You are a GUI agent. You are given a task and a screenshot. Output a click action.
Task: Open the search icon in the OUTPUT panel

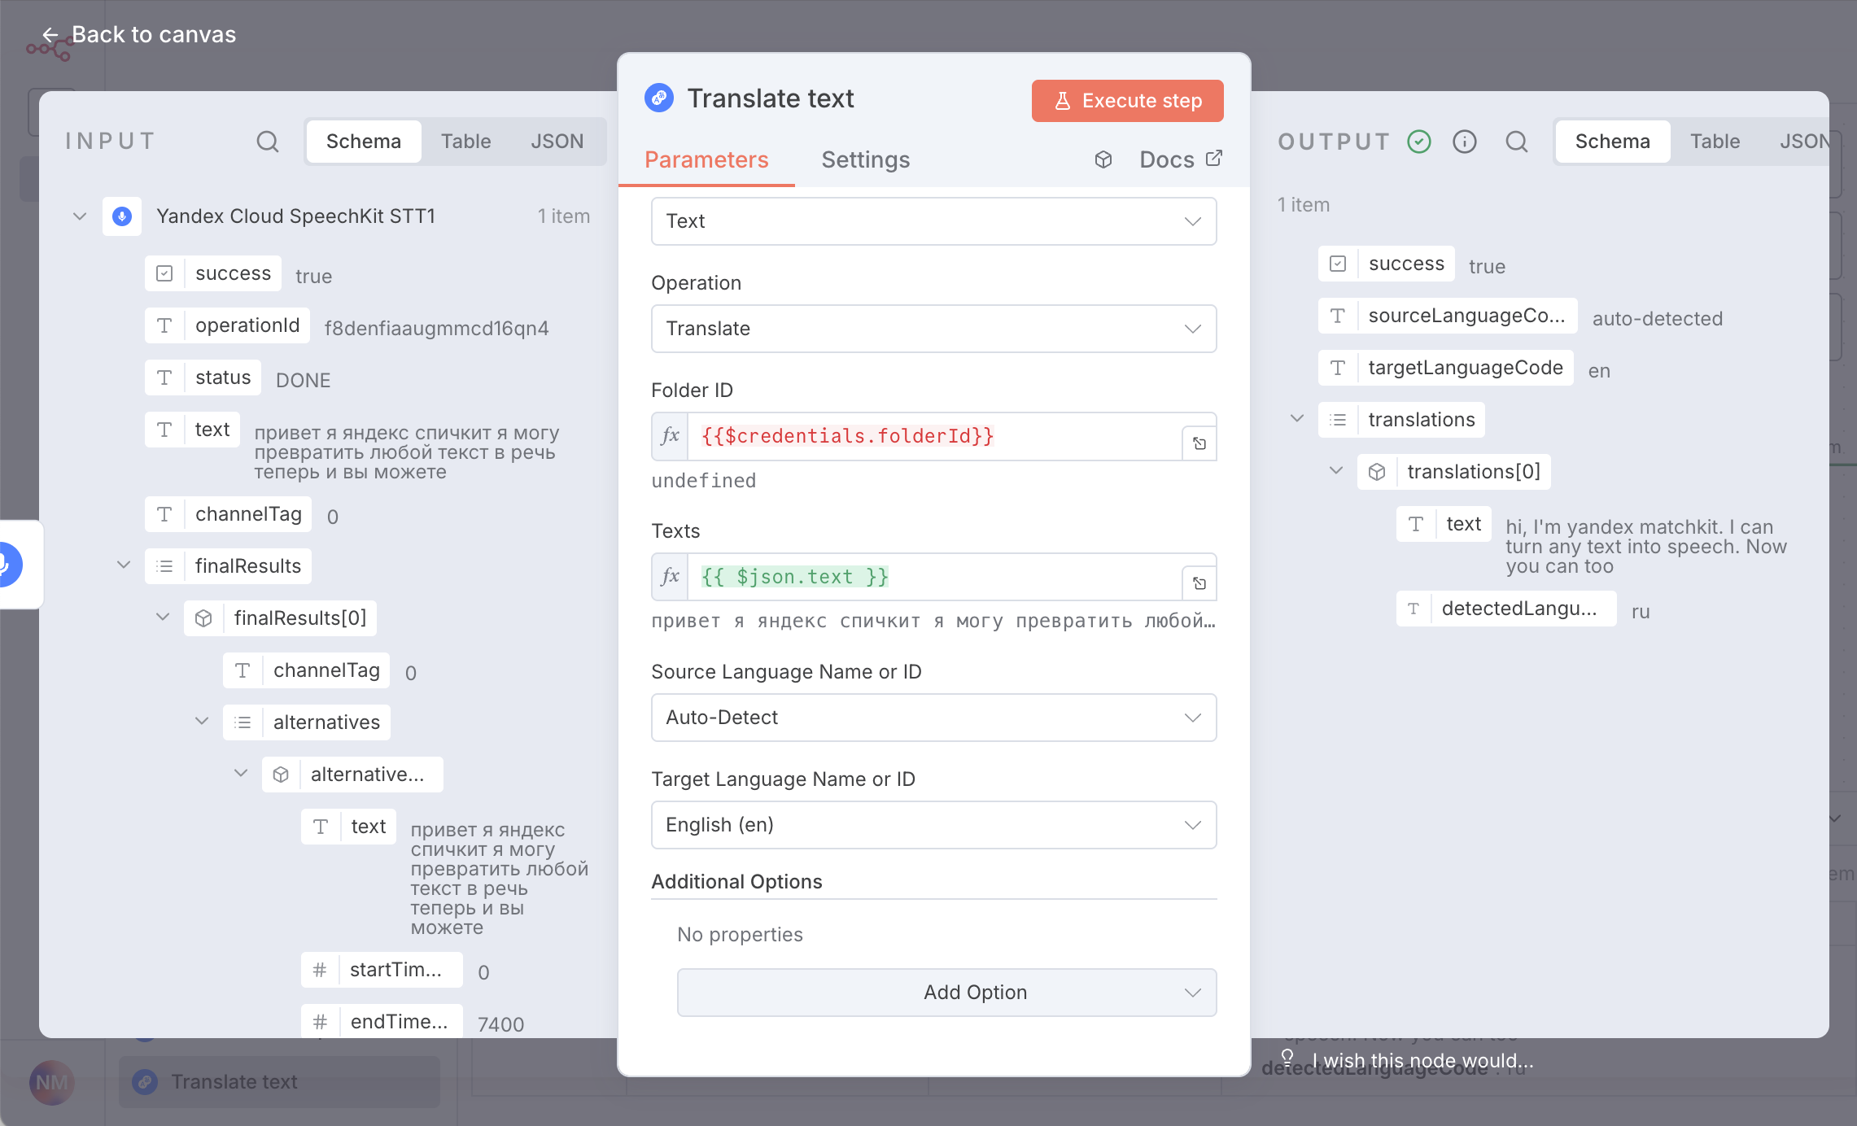pyautogui.click(x=1517, y=141)
